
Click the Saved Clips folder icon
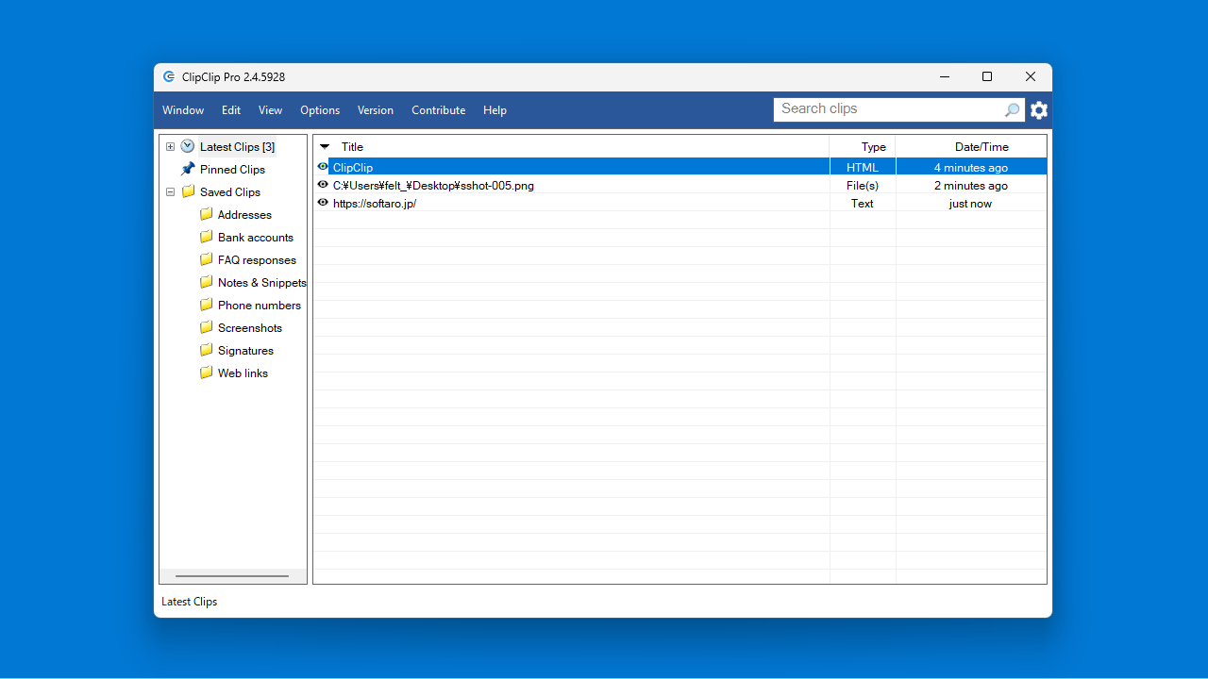188,191
